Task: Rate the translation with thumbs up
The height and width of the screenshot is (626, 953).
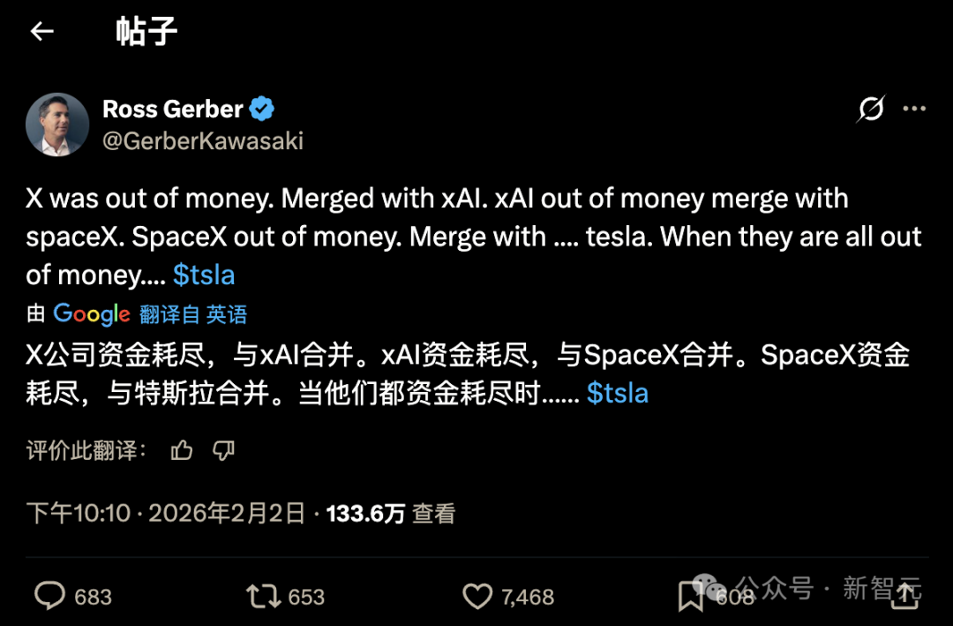Action: click(182, 451)
